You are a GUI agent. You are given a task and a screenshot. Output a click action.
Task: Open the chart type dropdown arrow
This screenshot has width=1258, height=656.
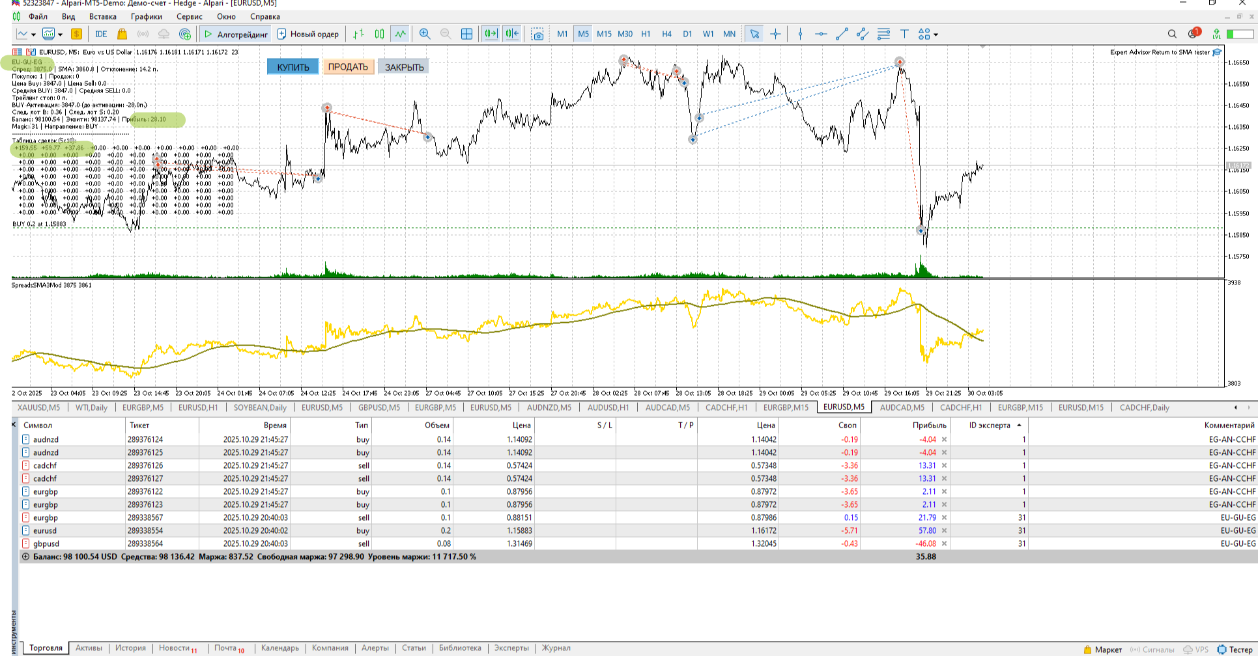click(33, 34)
